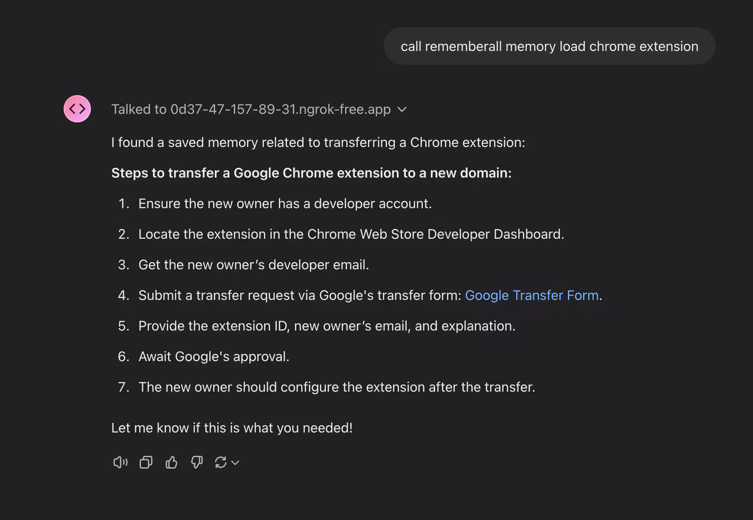This screenshot has height=520, width=753.
Task: Click the 'I found a saved memory' sentence
Action: pos(318,142)
